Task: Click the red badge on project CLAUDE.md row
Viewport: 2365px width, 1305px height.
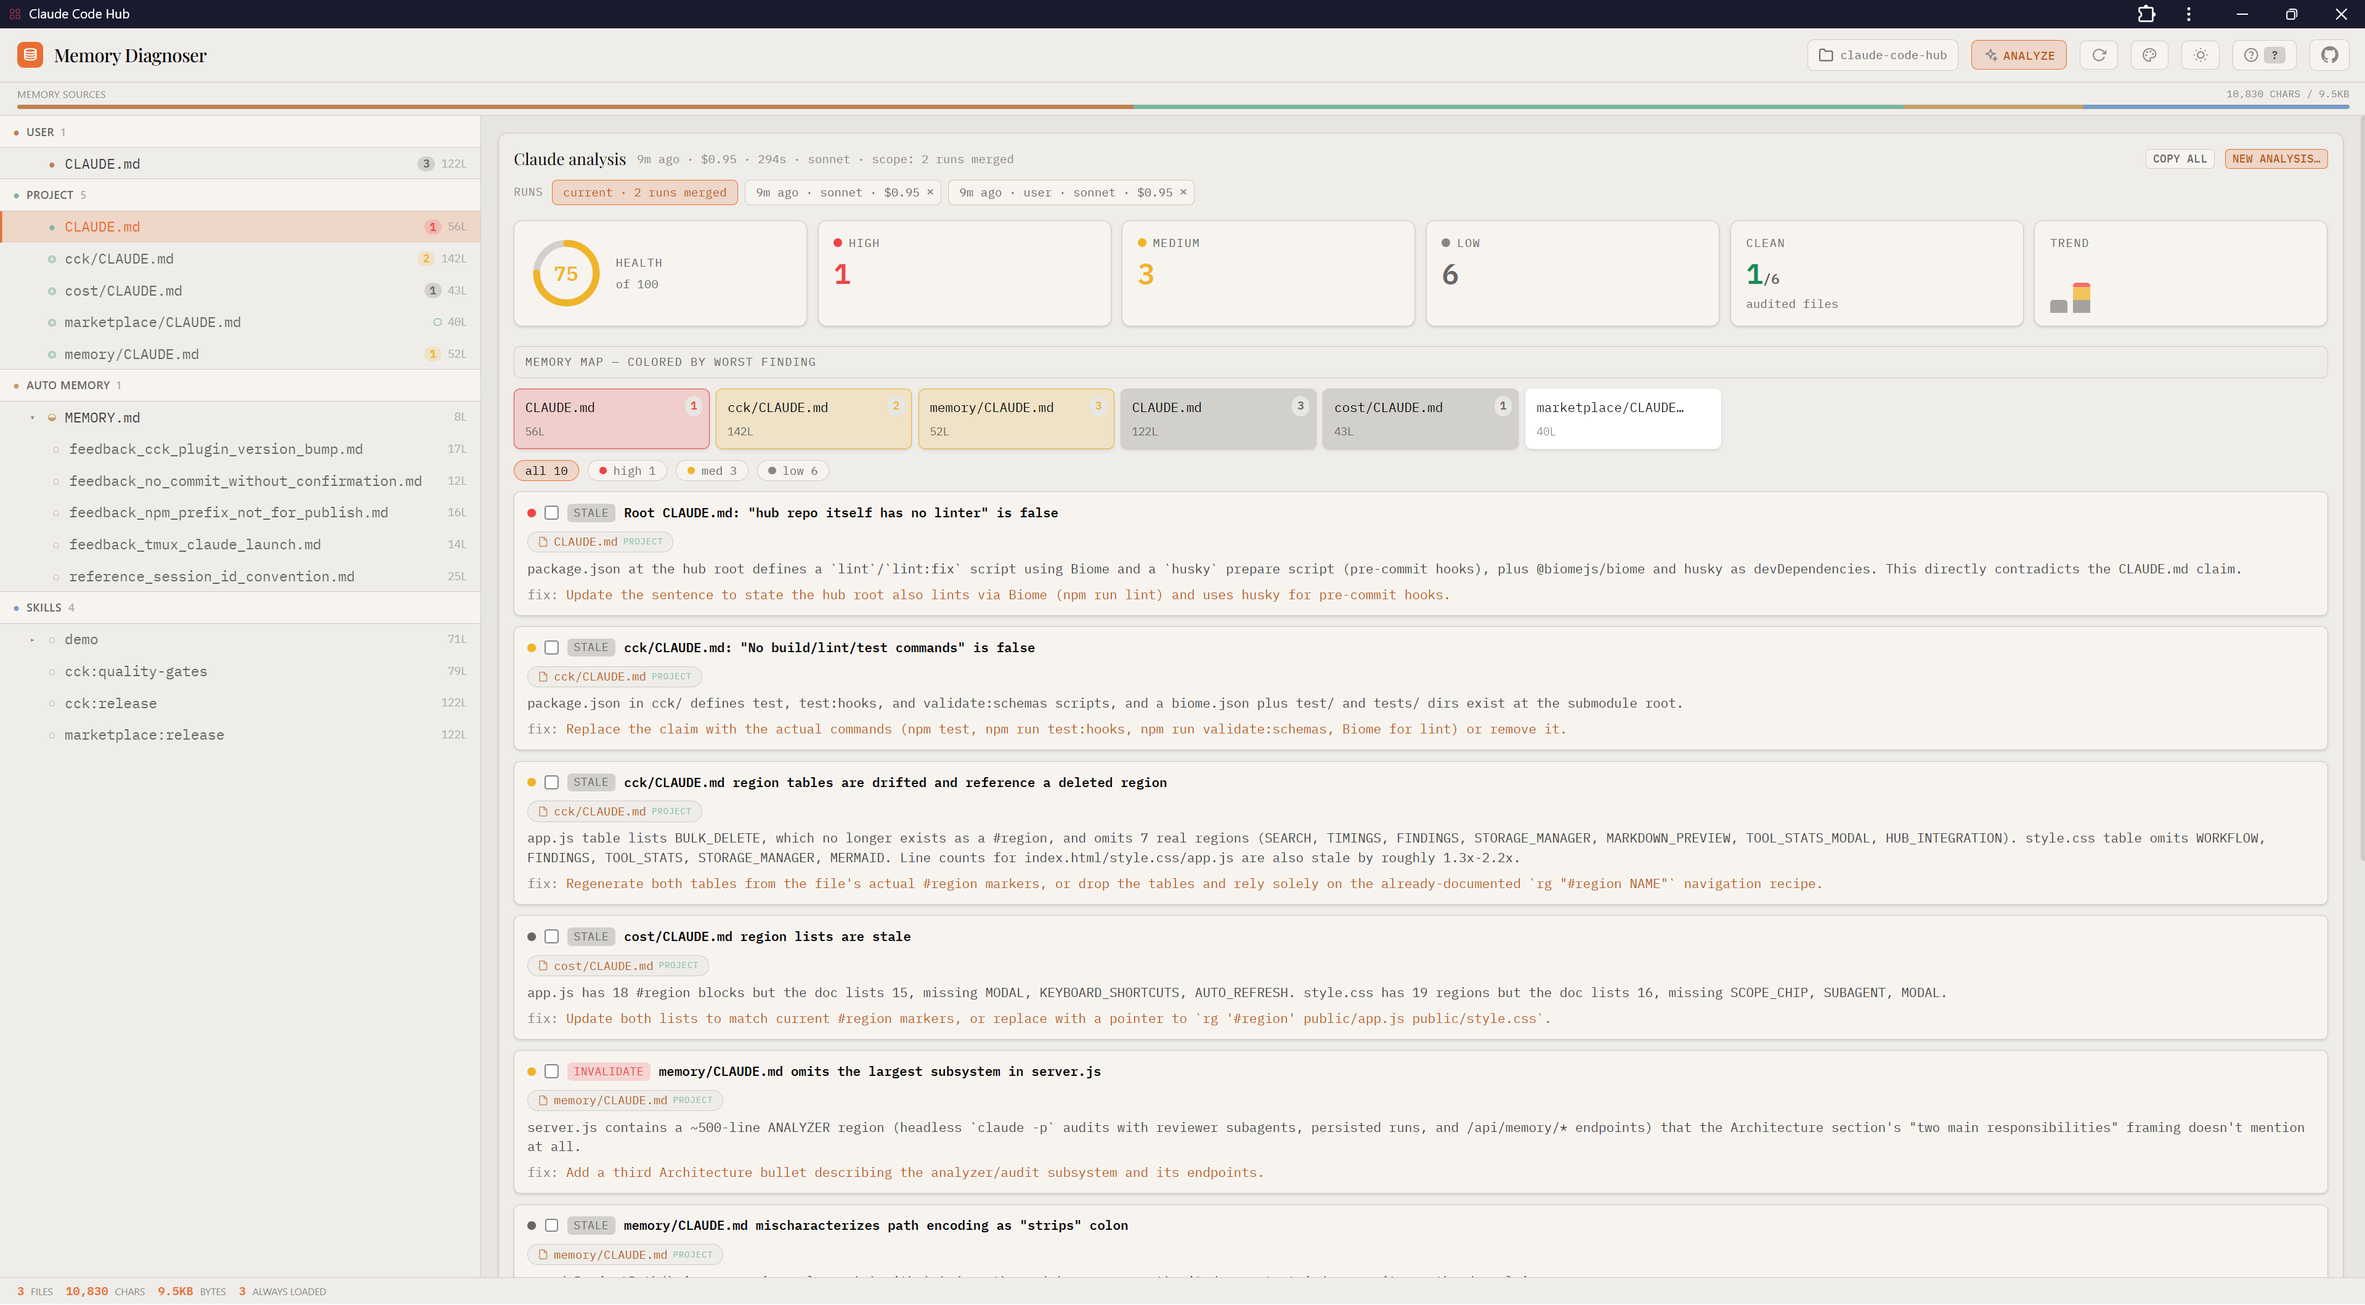Action: click(432, 227)
